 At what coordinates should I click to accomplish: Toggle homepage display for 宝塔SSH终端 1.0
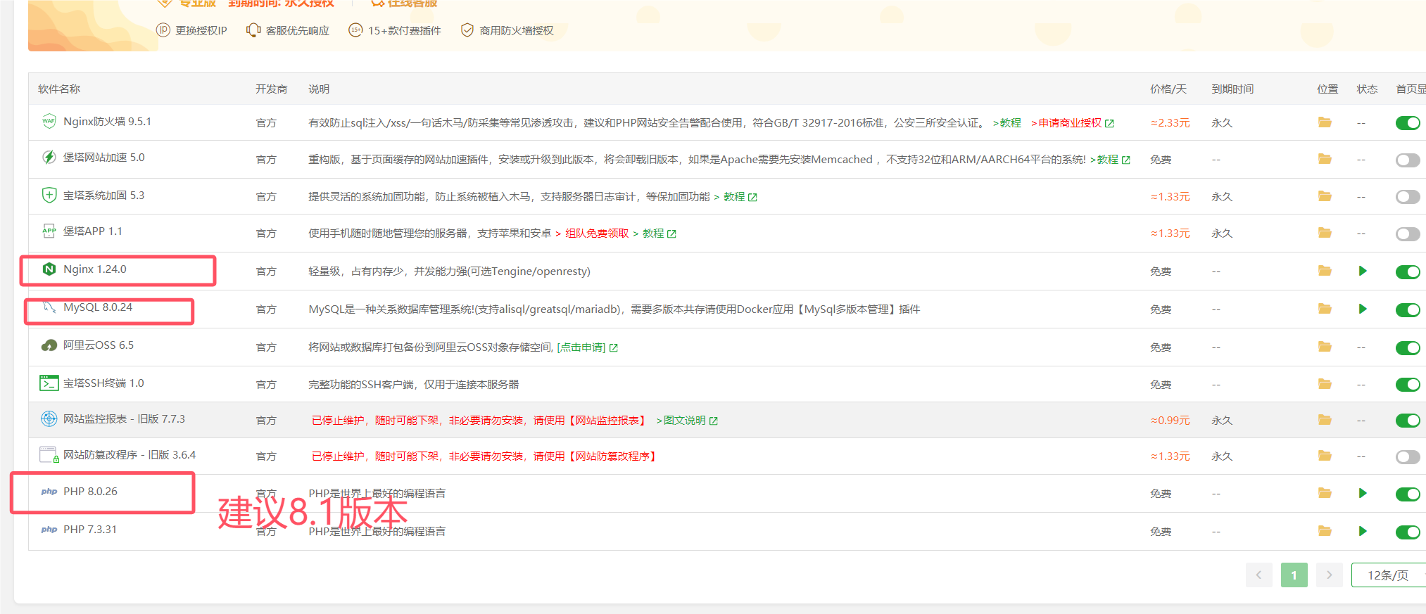(1408, 384)
